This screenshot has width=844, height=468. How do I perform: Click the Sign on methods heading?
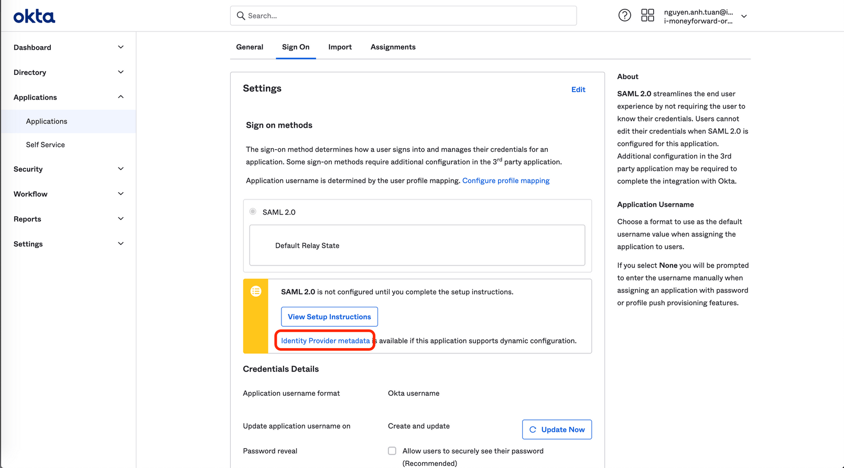279,125
